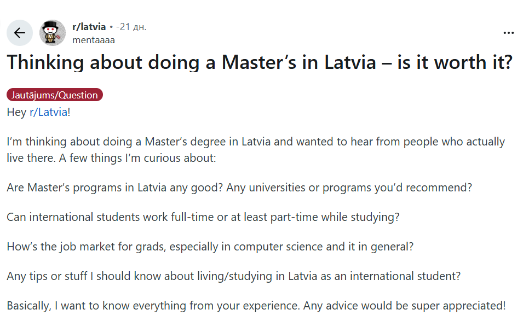Open the r/latvia subreddit avatar

pos(52,33)
